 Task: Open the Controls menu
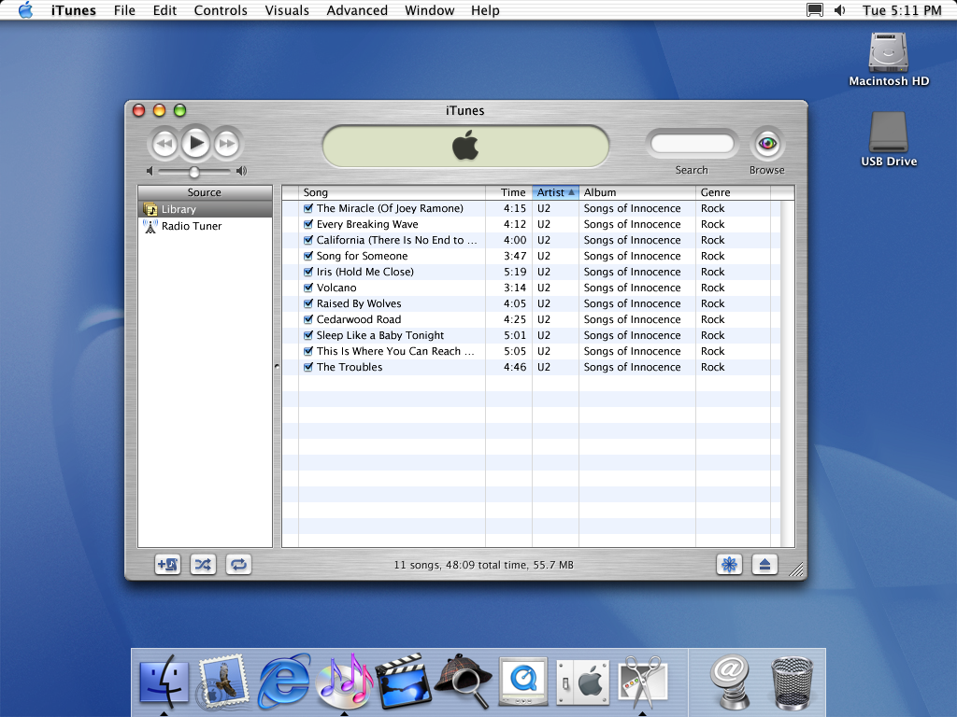pyautogui.click(x=221, y=10)
